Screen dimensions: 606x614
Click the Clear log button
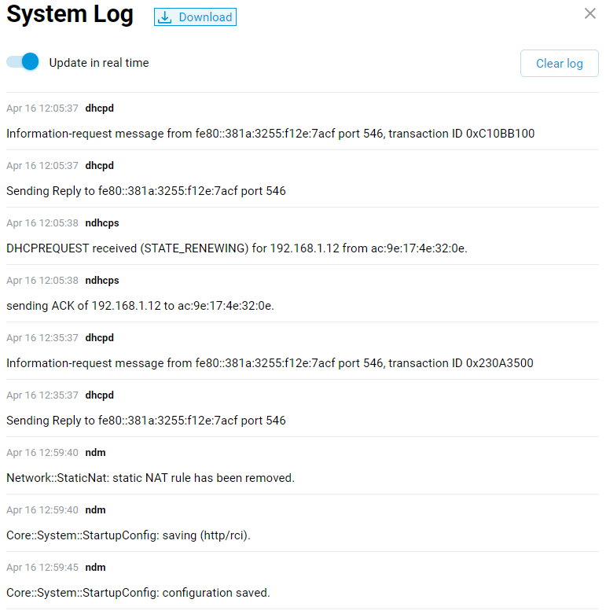click(x=559, y=63)
